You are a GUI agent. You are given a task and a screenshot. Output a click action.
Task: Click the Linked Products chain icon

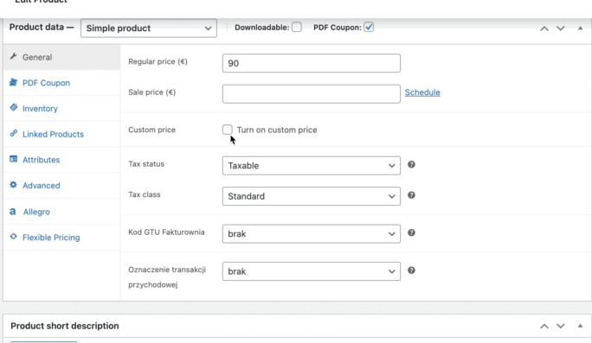click(x=14, y=133)
